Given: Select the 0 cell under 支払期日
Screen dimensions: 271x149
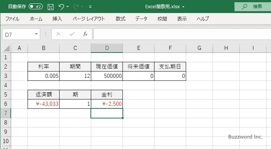Looking at the screenshot, I should tap(170, 76).
